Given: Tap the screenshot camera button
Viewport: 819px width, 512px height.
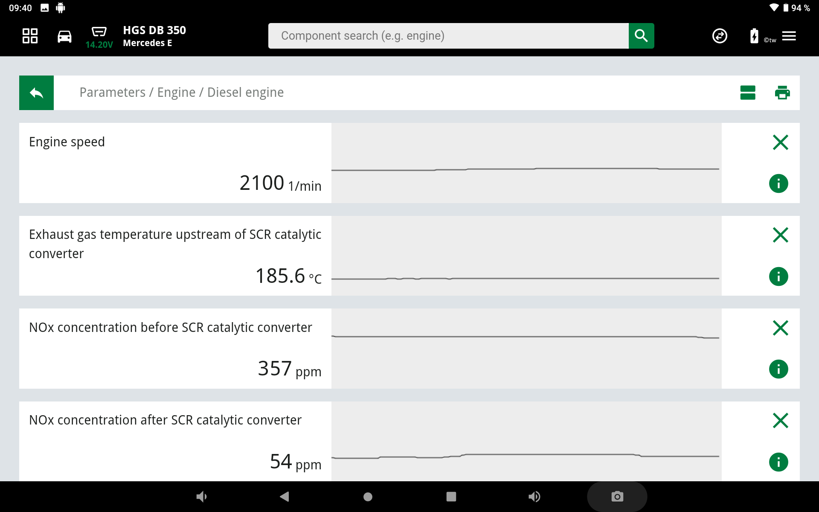Looking at the screenshot, I should [617, 497].
